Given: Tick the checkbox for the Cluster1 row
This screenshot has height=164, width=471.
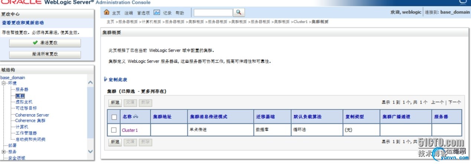Looking at the screenshot, I should 114,130.
